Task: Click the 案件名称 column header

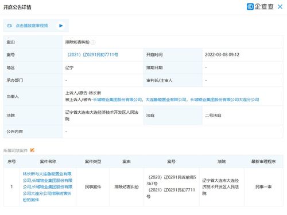Action: tap(48, 161)
